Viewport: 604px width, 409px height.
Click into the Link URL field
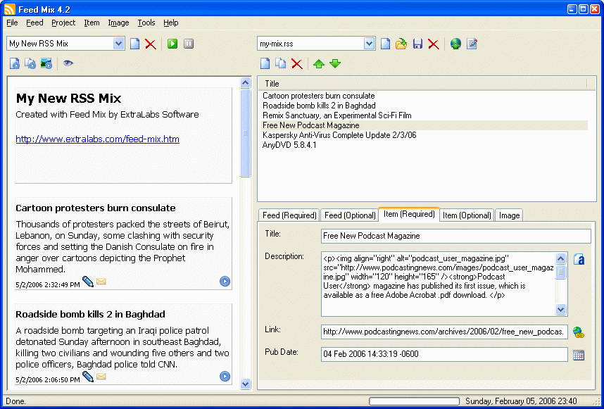point(444,332)
